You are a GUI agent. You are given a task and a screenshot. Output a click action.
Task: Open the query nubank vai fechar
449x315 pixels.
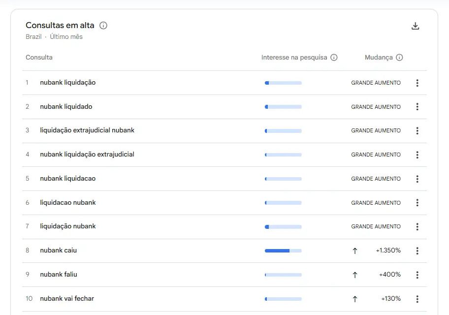click(67, 298)
